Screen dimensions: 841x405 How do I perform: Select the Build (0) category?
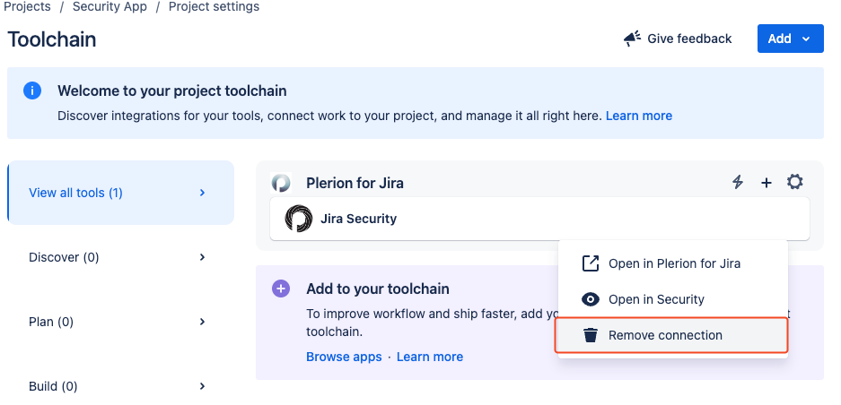(x=121, y=385)
